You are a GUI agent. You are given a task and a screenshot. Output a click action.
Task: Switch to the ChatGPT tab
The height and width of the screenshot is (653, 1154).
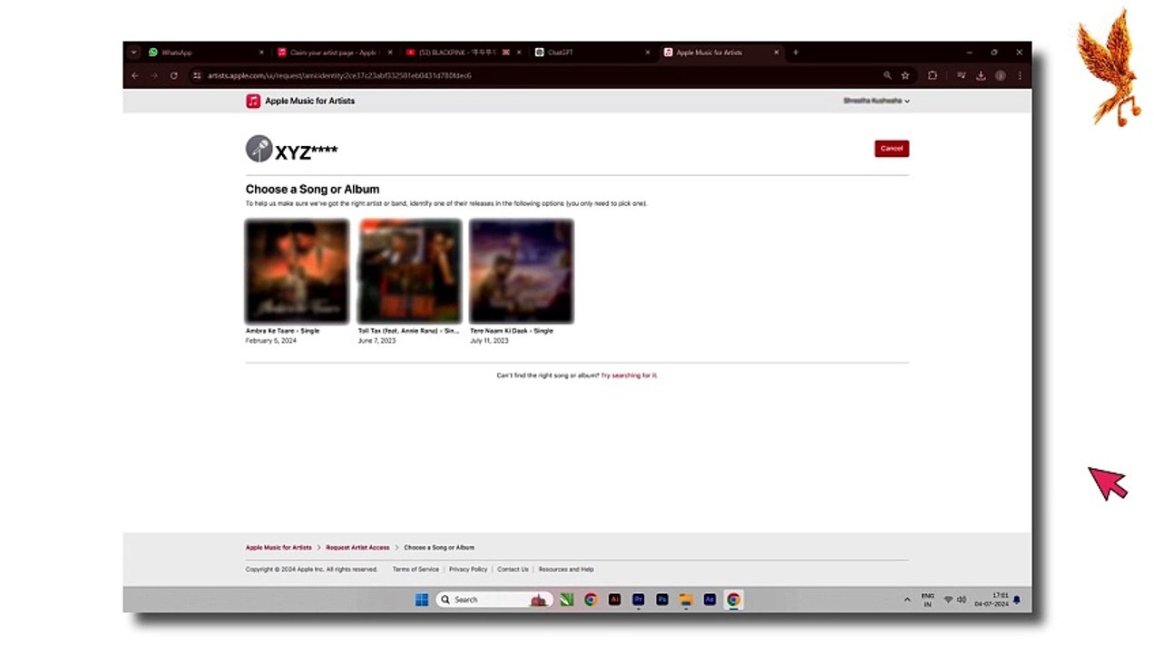pos(592,53)
